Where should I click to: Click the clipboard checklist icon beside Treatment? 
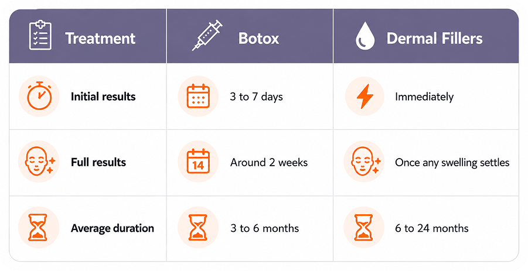40,35
